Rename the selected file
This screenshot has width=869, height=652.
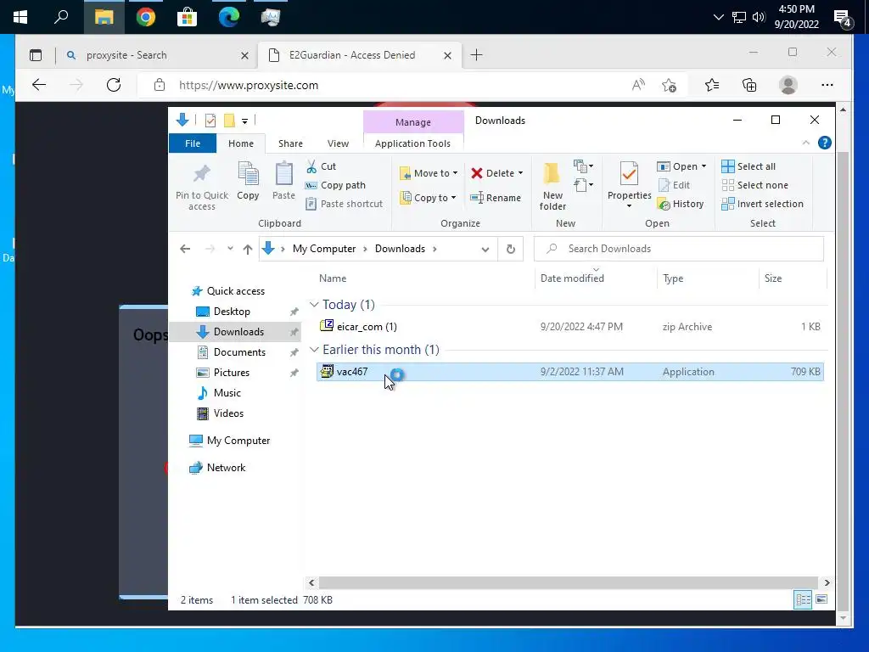pos(496,197)
